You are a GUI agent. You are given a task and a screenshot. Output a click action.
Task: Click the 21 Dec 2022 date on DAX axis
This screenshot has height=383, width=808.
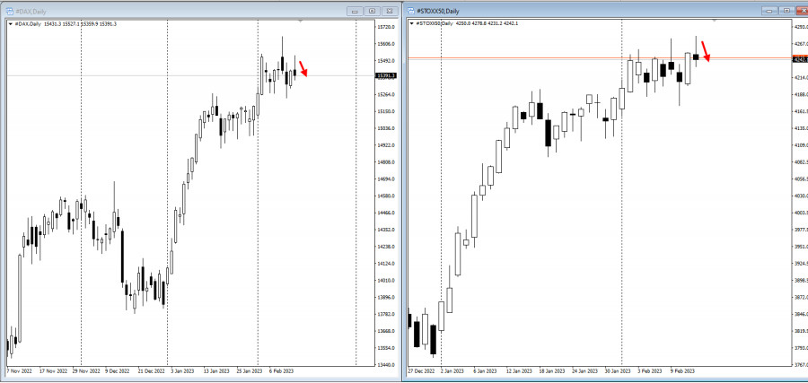pyautogui.click(x=151, y=370)
